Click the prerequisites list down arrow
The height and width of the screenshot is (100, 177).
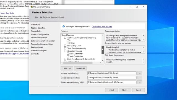click(144, 52)
